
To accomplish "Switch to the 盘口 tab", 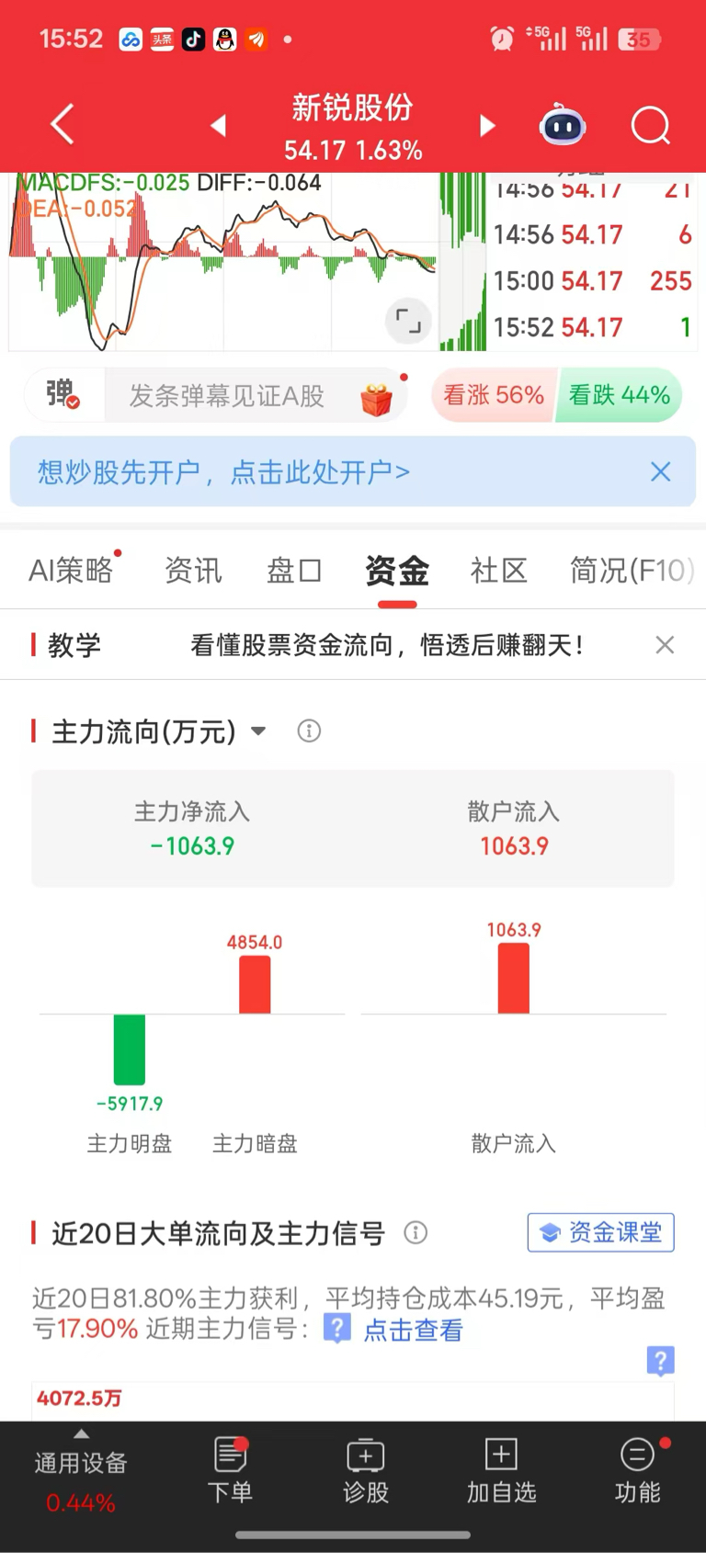I will (294, 571).
